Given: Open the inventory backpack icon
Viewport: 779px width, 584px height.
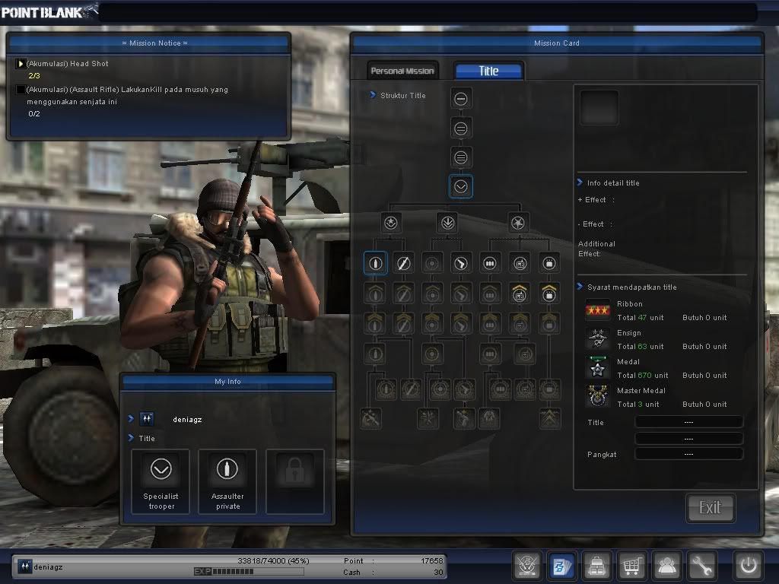Looking at the screenshot, I should point(596,566).
